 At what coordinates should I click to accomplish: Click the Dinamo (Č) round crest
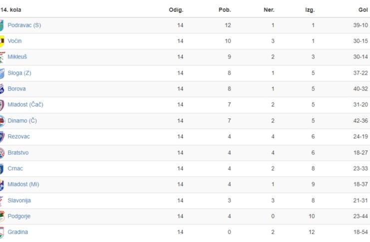coord(2,121)
